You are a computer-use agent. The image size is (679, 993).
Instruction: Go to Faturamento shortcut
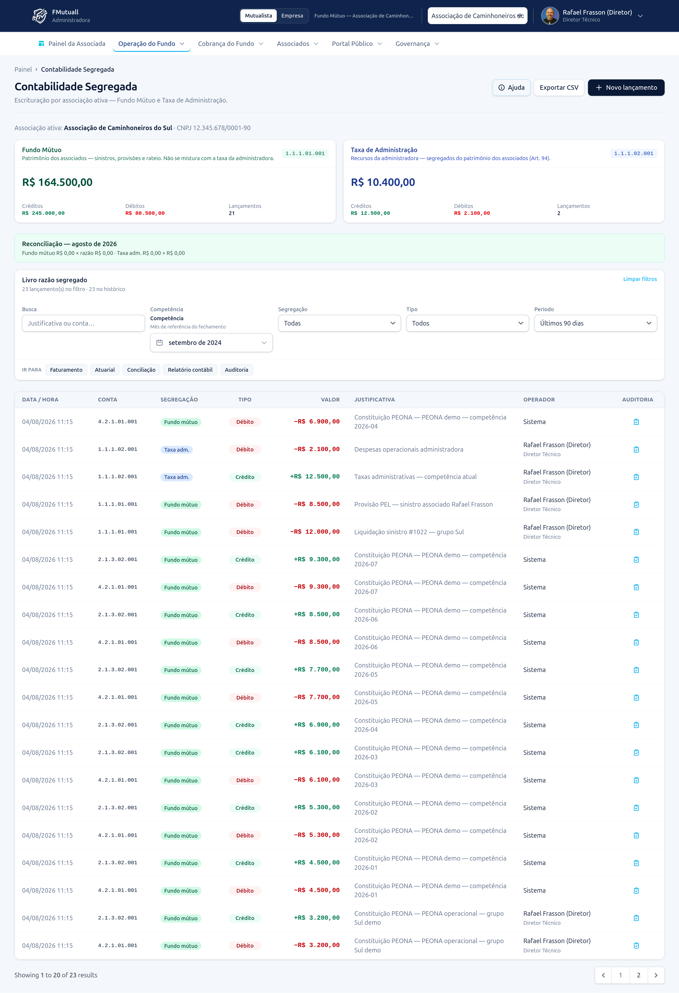click(x=66, y=370)
